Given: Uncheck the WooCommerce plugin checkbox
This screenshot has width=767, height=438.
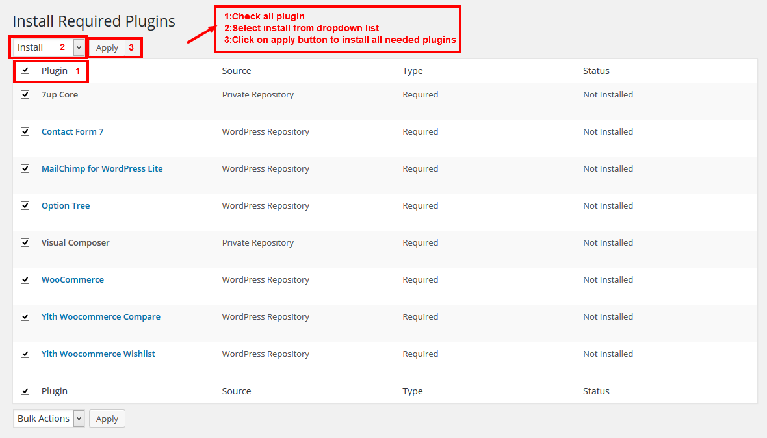Looking at the screenshot, I should click(x=25, y=280).
